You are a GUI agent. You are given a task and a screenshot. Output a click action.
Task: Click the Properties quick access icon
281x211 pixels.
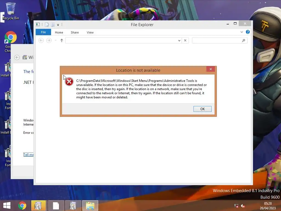click(x=47, y=24)
